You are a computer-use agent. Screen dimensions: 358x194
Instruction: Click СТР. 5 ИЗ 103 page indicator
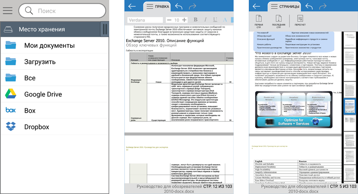(x=343, y=186)
